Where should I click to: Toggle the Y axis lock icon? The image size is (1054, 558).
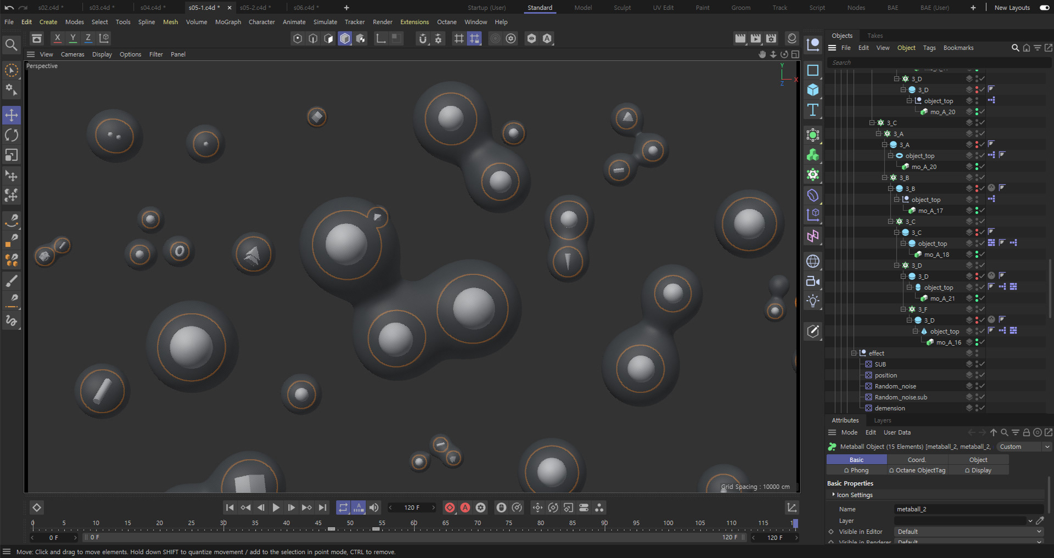click(x=72, y=38)
